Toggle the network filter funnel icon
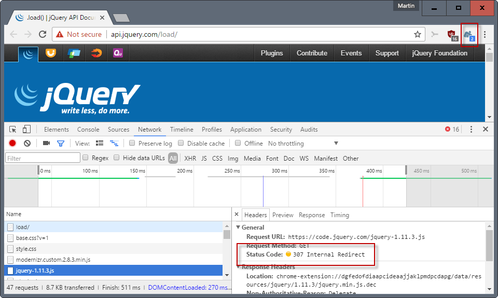This screenshot has width=498, height=298. pos(60,144)
